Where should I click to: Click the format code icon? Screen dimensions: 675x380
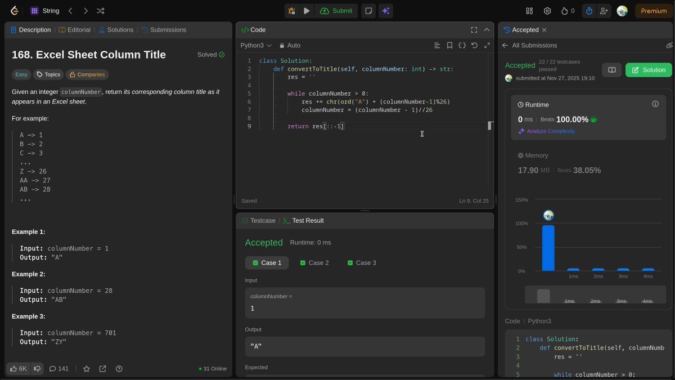point(437,45)
